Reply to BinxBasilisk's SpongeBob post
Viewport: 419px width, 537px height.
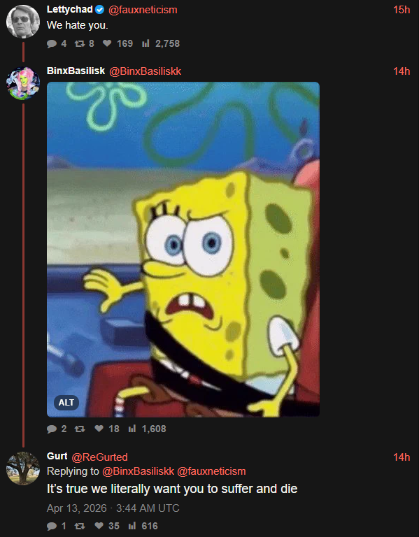(x=52, y=429)
